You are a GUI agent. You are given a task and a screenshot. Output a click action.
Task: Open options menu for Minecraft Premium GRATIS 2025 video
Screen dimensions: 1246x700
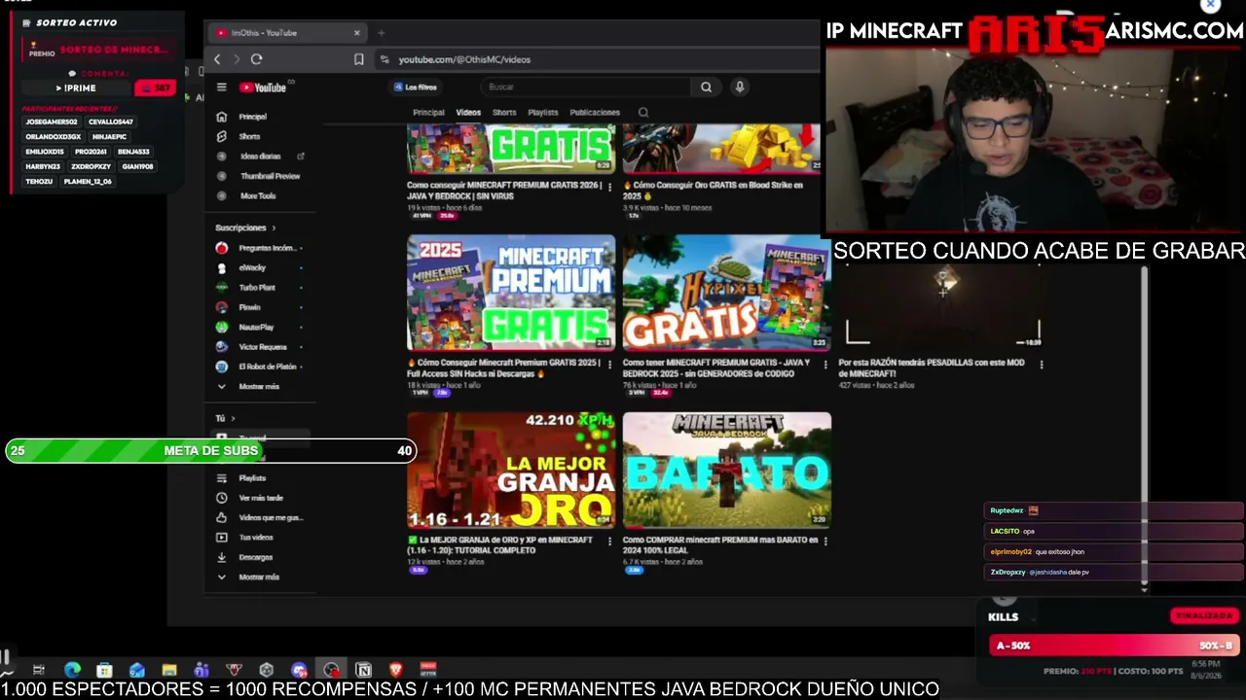pyautogui.click(x=610, y=365)
